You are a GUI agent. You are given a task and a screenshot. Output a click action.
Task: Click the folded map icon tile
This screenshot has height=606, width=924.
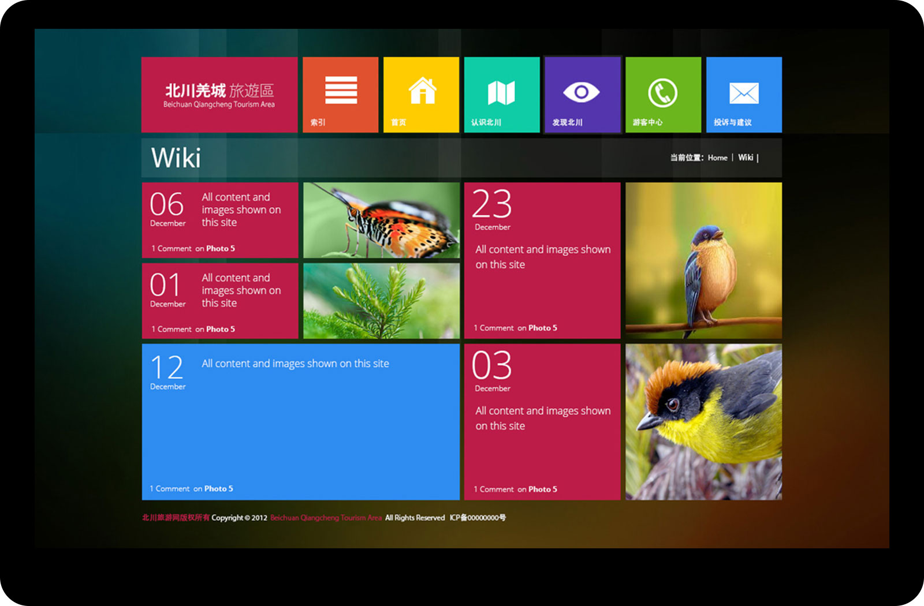point(501,92)
